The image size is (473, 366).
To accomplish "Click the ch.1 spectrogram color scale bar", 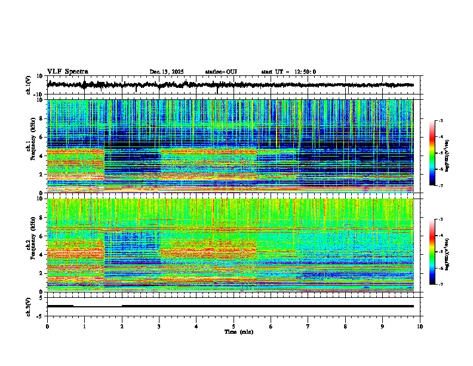I will coord(432,153).
